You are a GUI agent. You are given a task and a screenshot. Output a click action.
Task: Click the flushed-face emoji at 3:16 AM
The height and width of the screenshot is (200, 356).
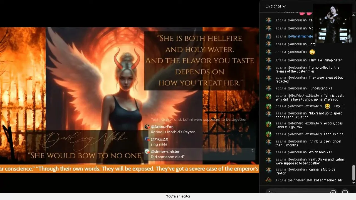[x=312, y=52]
